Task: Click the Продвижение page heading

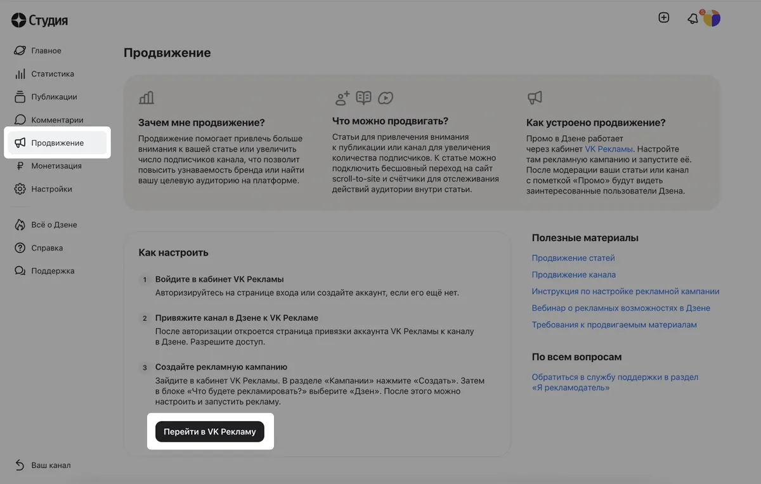Action: pyautogui.click(x=167, y=53)
